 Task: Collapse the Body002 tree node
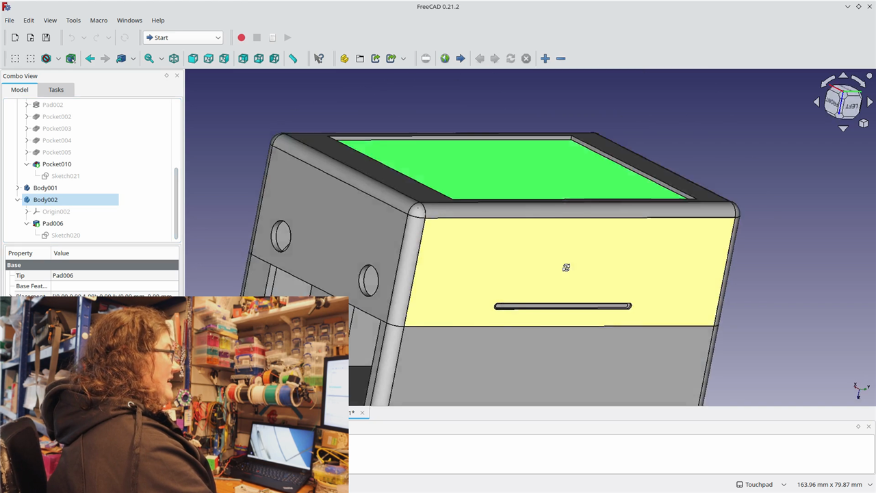coord(18,200)
